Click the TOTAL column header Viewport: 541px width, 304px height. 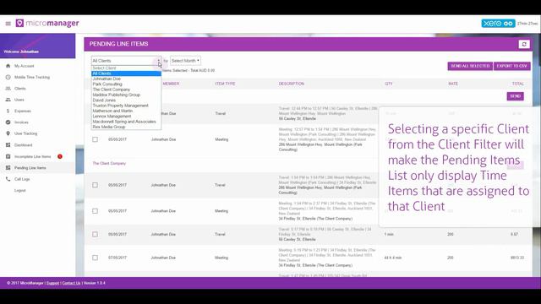[x=518, y=84]
